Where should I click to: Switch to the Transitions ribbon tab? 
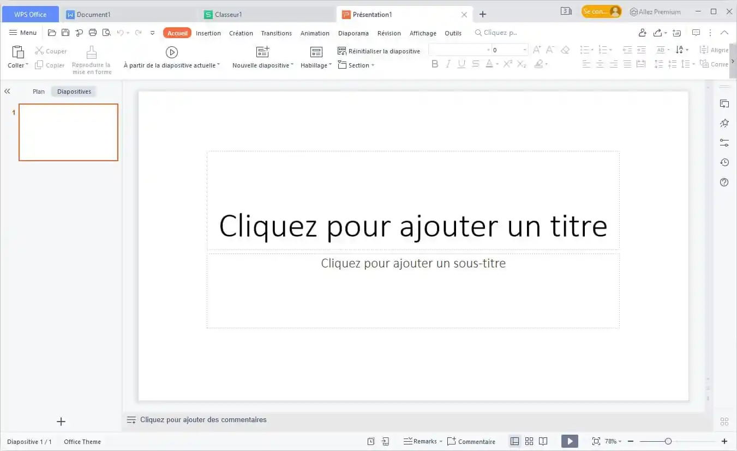click(276, 33)
